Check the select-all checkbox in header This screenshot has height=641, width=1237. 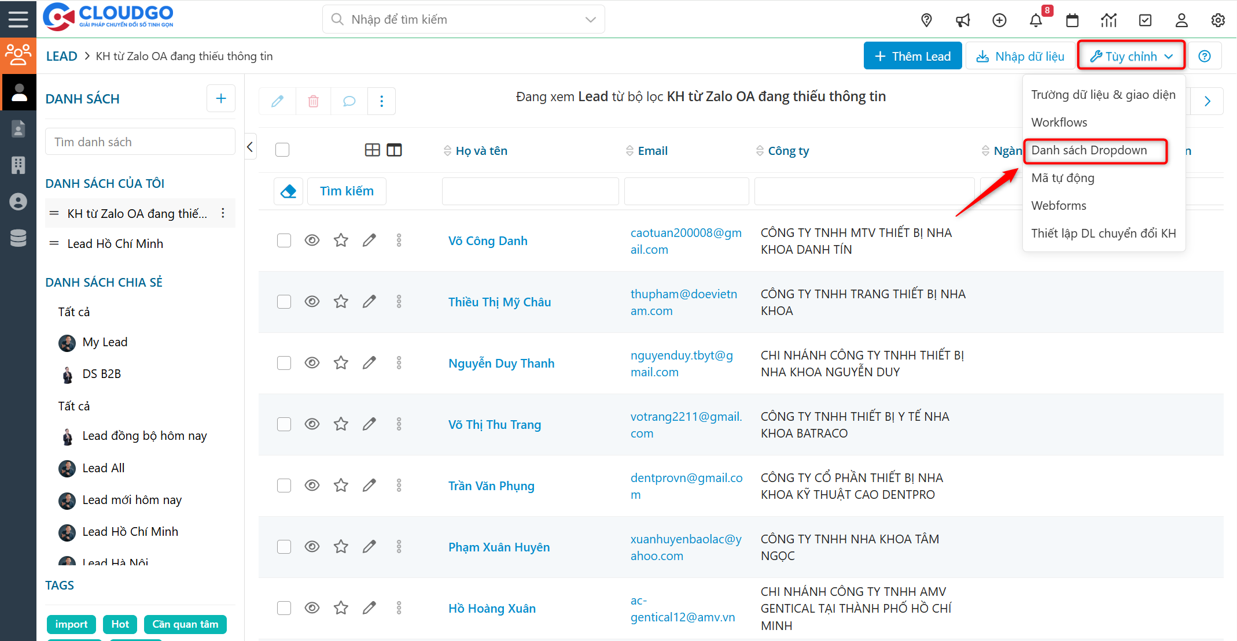[x=282, y=150]
